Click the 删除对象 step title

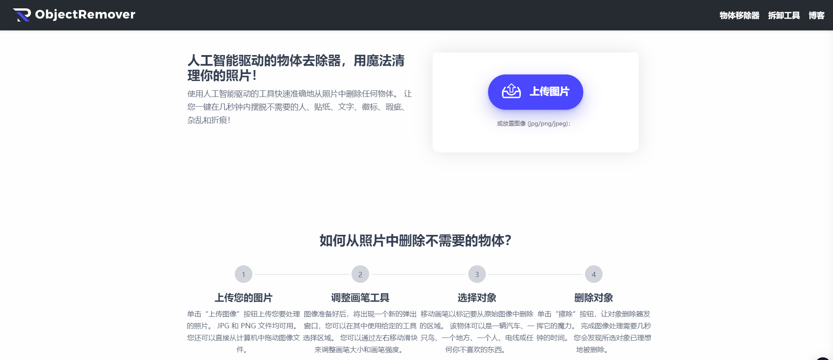click(x=593, y=298)
